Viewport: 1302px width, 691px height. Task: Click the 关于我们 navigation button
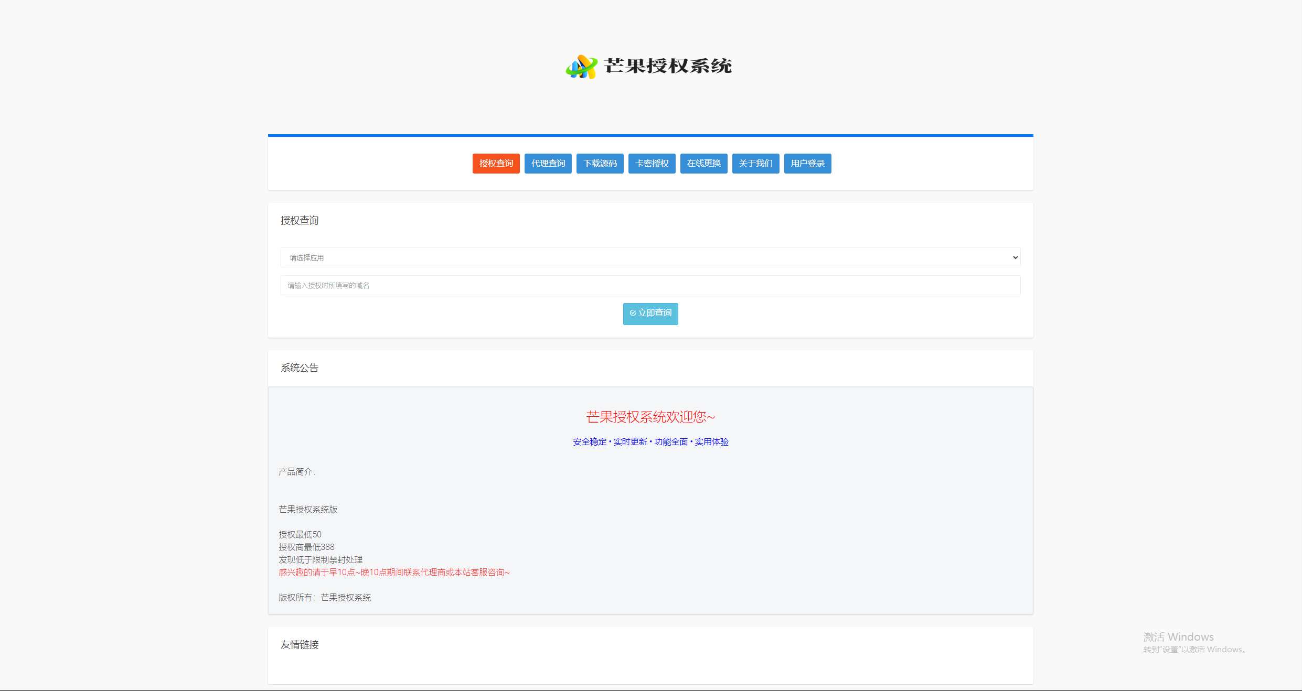point(755,163)
